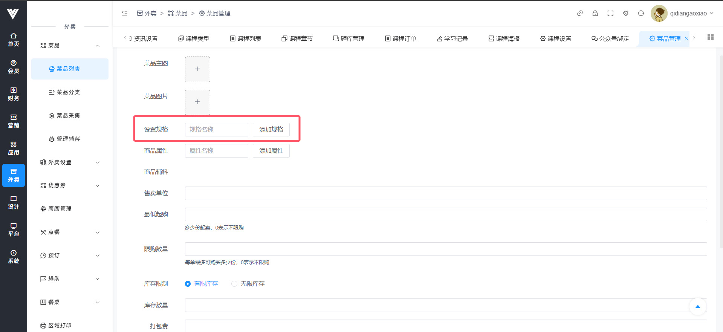Click the 添加属性 button
Screen dimensions: 723x332
271,151
